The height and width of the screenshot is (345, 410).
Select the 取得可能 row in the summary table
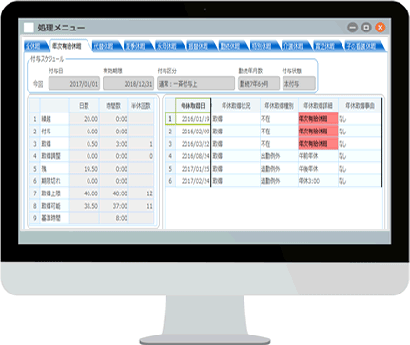pyautogui.click(x=92, y=206)
